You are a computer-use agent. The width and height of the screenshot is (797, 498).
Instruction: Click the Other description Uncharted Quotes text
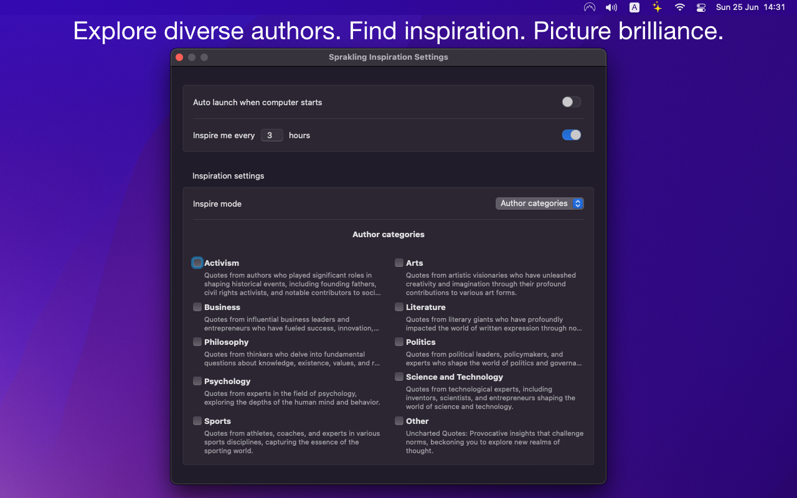[x=494, y=442]
